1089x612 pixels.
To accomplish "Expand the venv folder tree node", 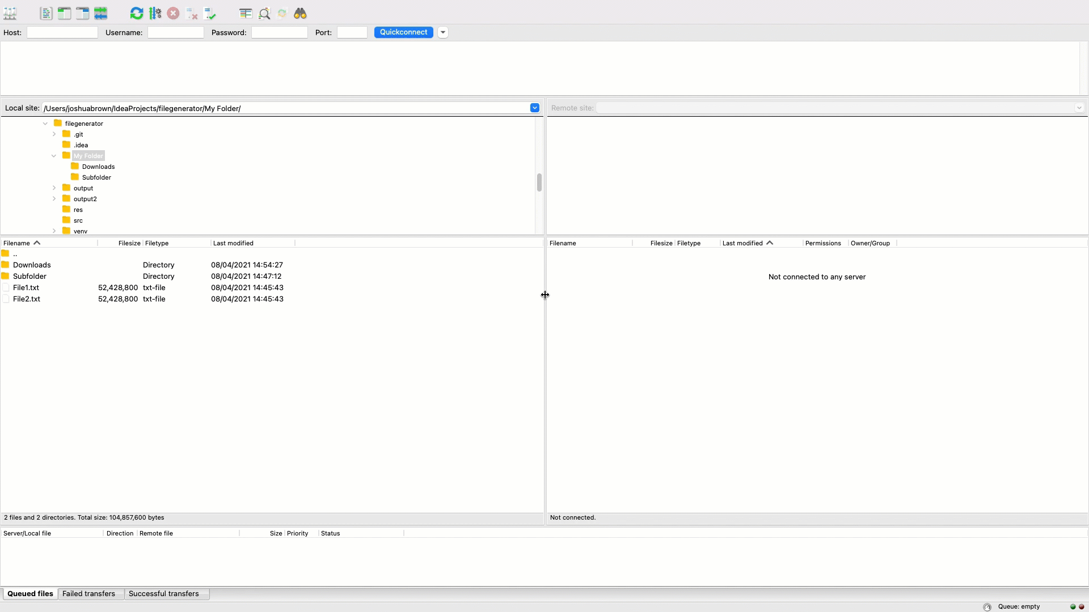I will (54, 231).
